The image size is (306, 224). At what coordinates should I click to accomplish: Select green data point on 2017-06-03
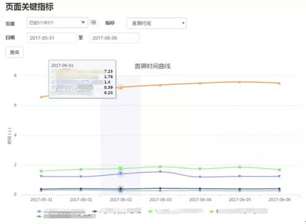[160, 166]
